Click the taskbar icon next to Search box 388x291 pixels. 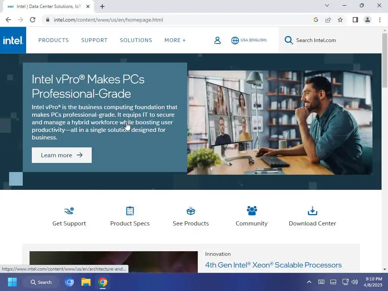point(69,282)
